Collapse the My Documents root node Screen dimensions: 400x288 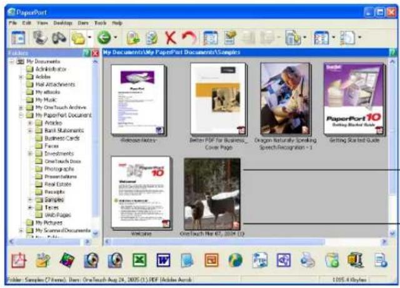click(12, 61)
